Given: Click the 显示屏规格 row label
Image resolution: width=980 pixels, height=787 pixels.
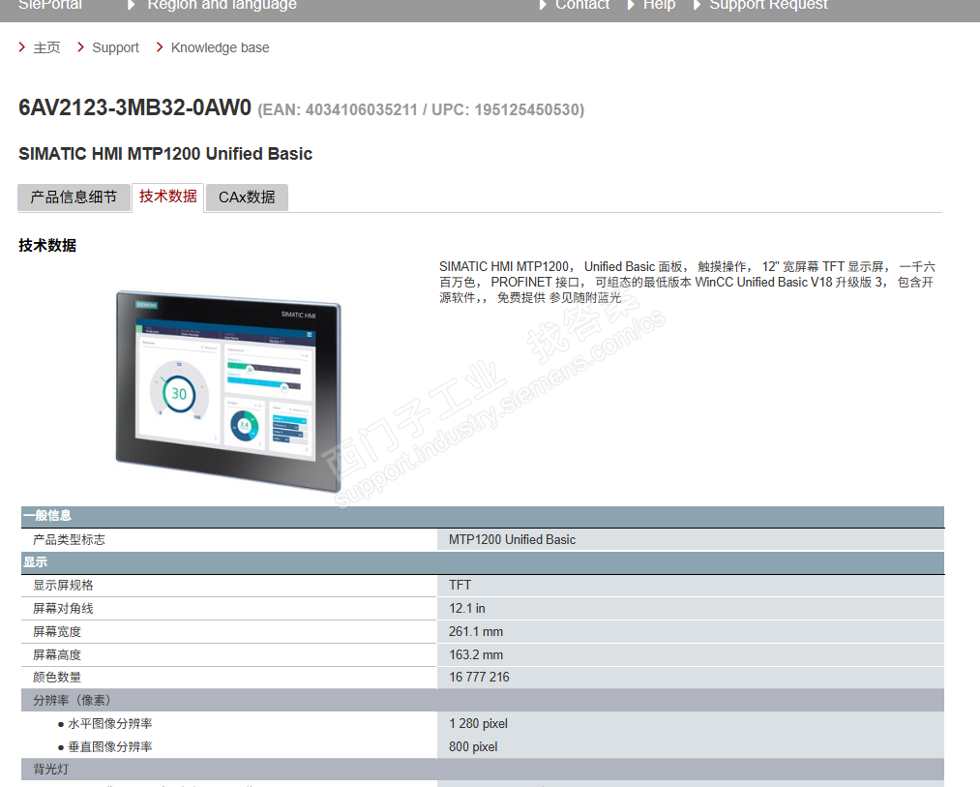Looking at the screenshot, I should (x=63, y=586).
